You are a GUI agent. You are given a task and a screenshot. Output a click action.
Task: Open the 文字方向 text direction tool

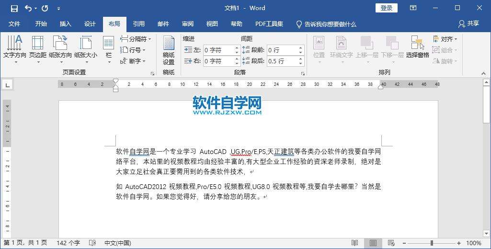14,47
